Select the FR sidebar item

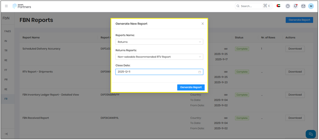click(x=6, y=99)
